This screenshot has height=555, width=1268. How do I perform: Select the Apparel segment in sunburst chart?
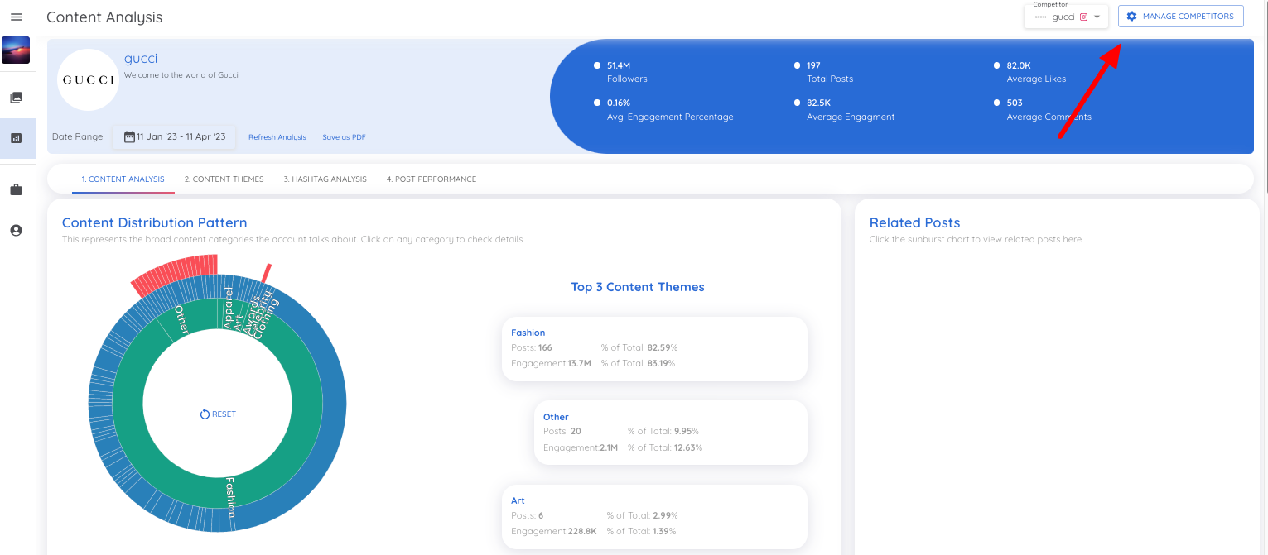229,308
